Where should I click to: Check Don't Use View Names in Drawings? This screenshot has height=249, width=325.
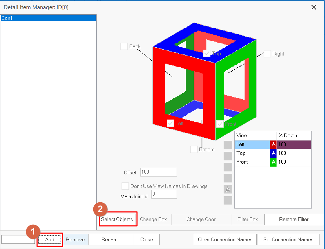click(125, 186)
